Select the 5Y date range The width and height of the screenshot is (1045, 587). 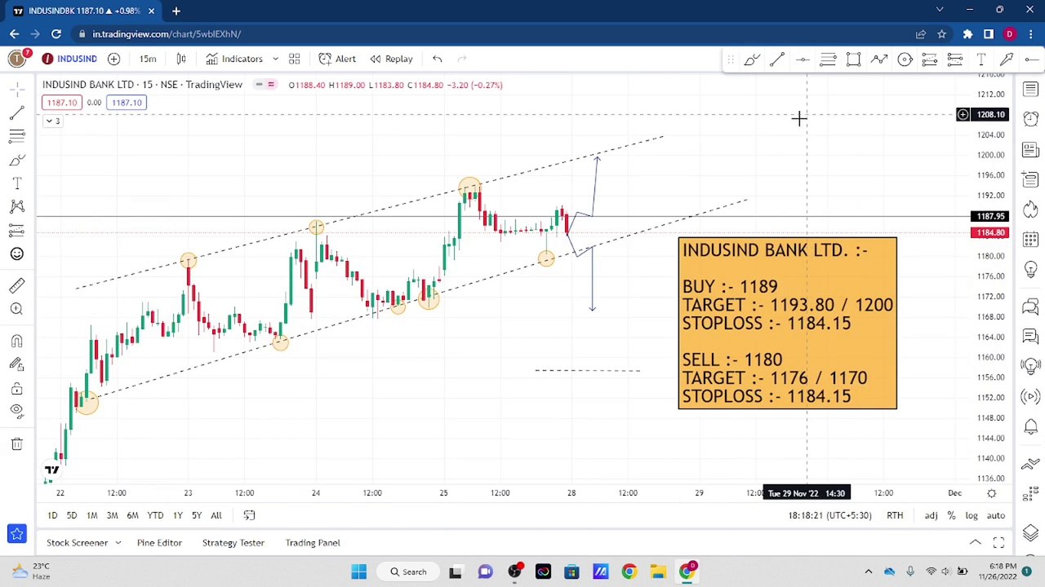point(197,515)
